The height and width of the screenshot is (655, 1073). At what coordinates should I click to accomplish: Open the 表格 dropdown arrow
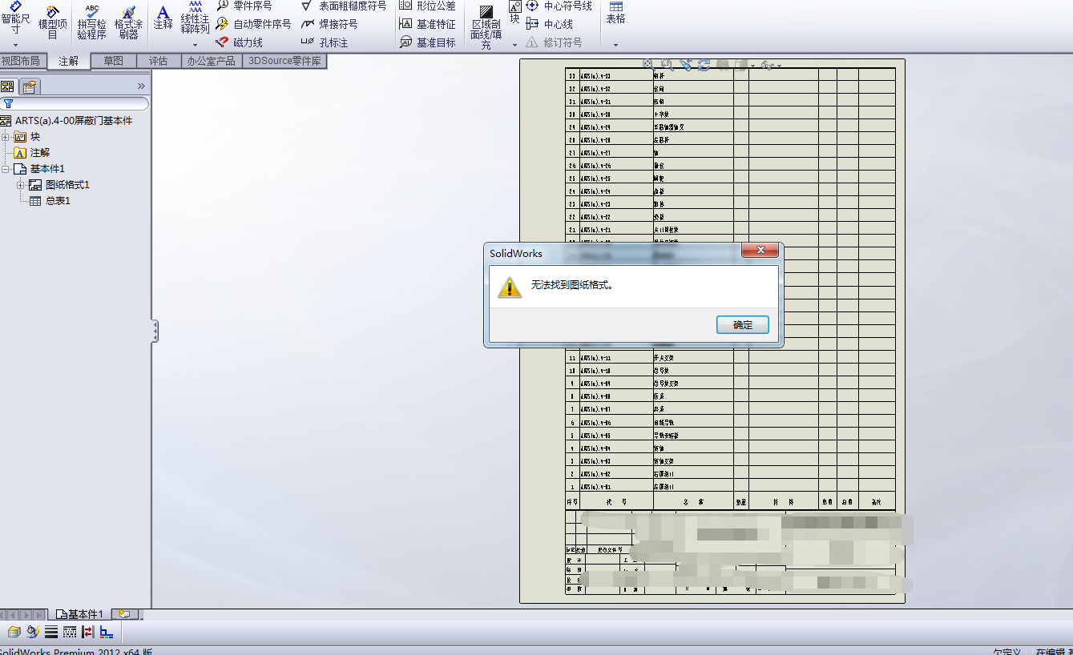pos(616,46)
